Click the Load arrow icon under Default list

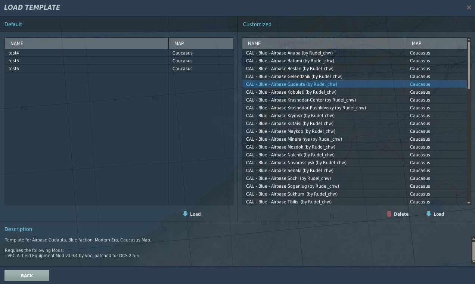tap(185, 214)
